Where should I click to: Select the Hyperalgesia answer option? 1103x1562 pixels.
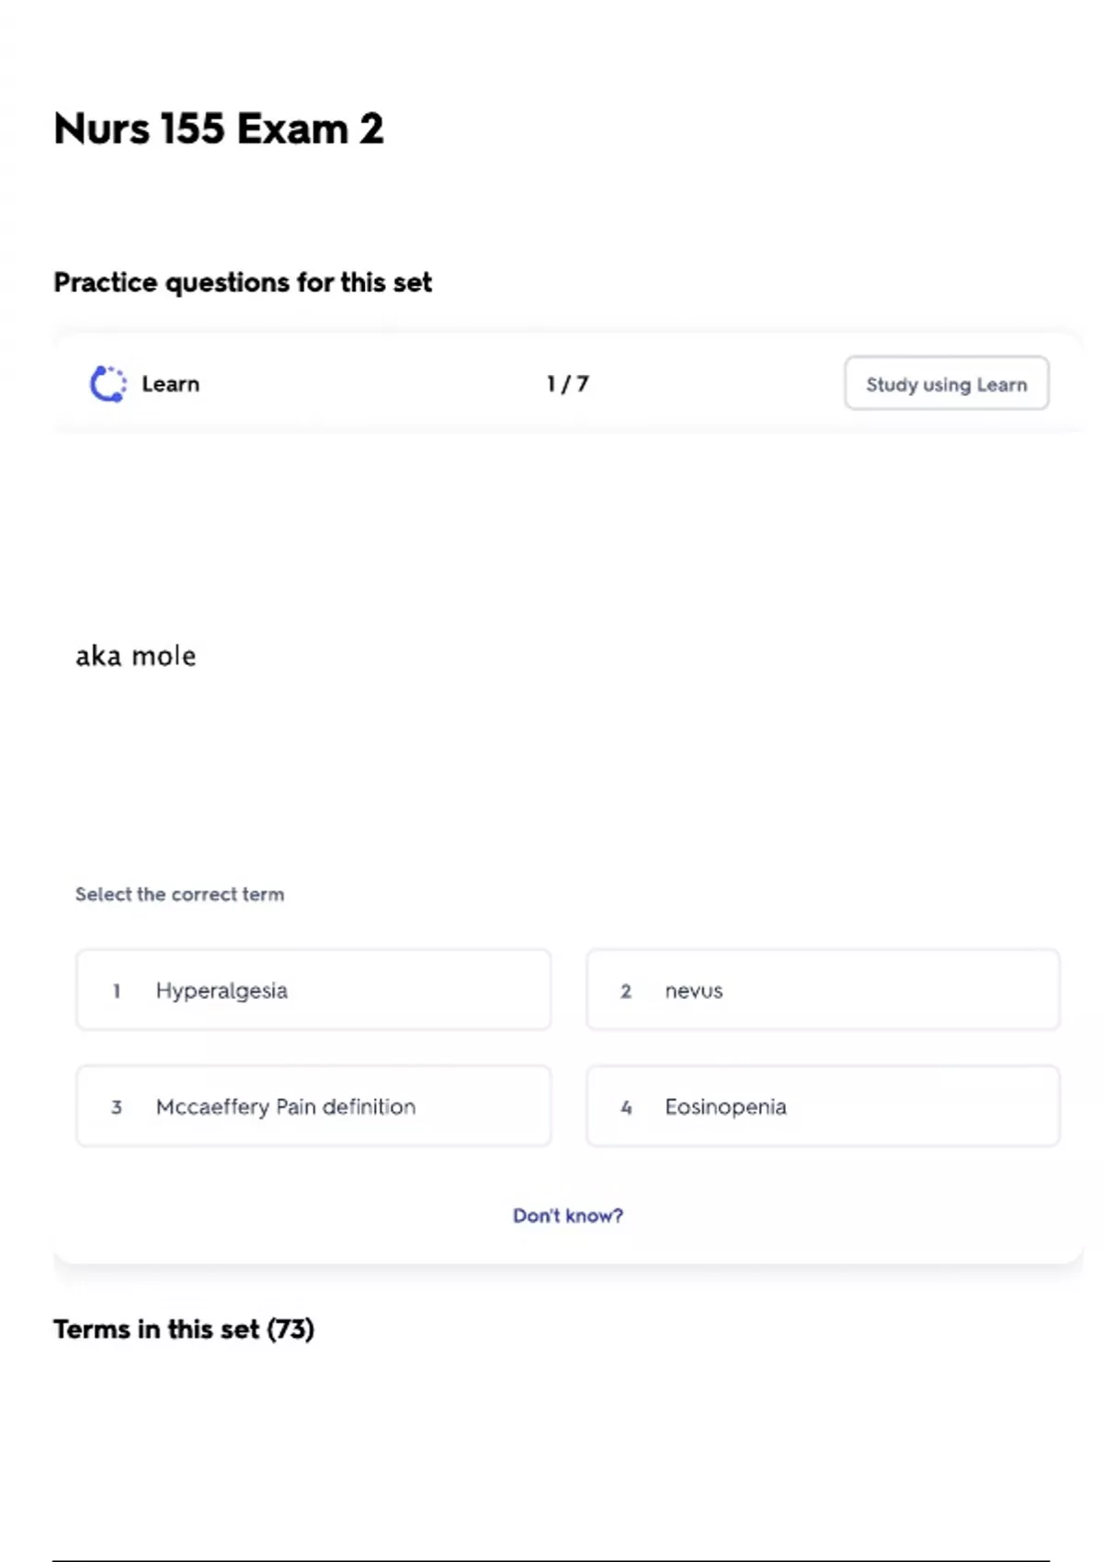313,990
